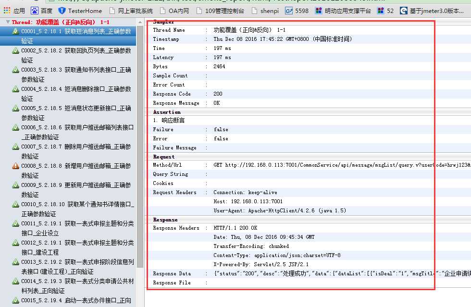Select C0001_5.2.18.1 获取短消息列表 sample

pyautogui.click(x=68, y=36)
